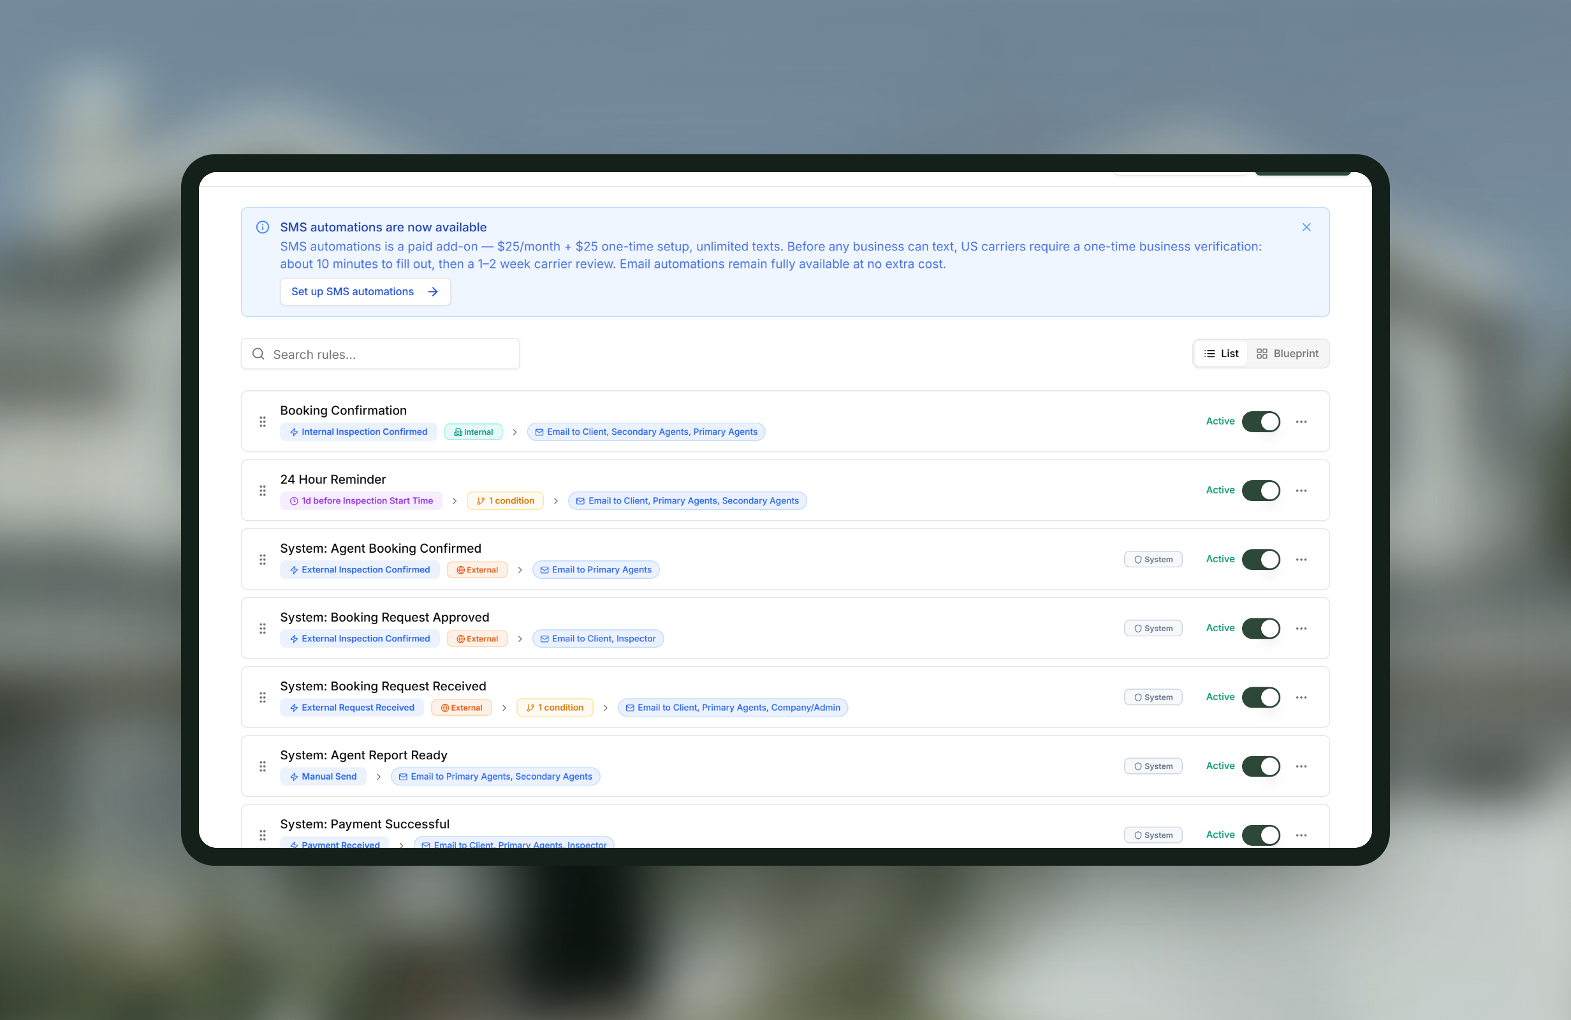Click External Request Received trigger chip
The image size is (1571, 1020).
click(x=352, y=708)
